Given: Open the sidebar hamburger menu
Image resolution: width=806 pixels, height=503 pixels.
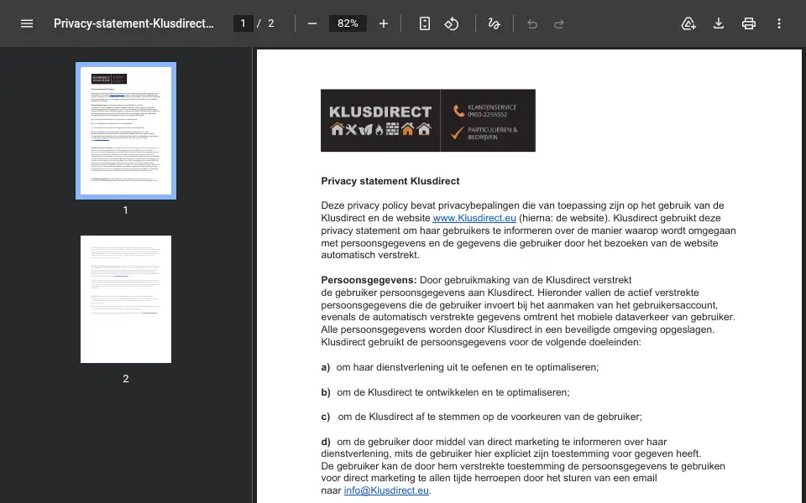Looking at the screenshot, I should pyautogui.click(x=27, y=23).
